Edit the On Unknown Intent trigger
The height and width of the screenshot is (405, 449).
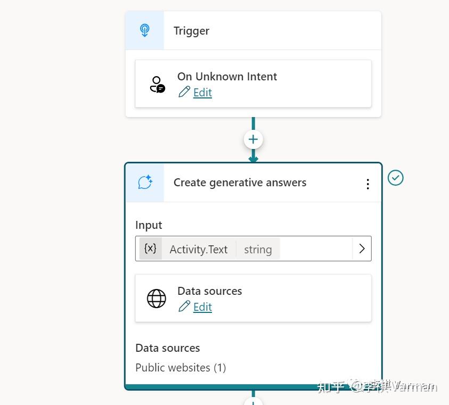pos(202,93)
